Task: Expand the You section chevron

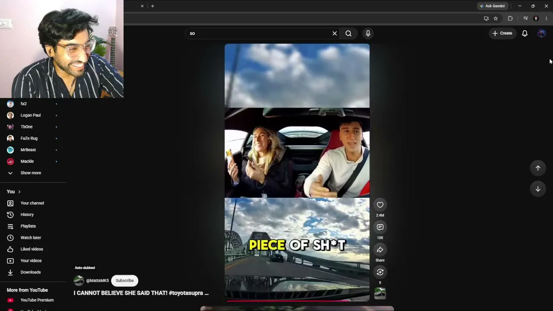Action: [x=19, y=192]
